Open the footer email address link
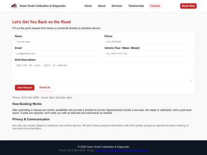This screenshot has width=207, height=155. pos(122,150)
